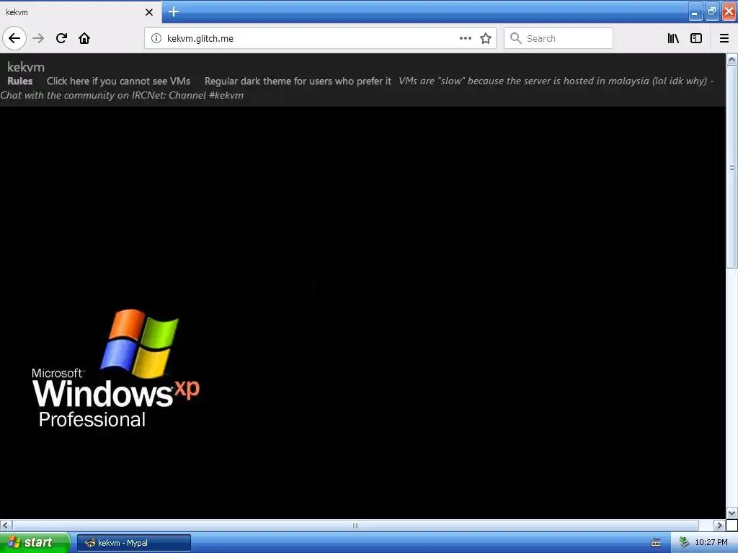Select kekvm - Mypal taskbar button
Viewport: 738px width, 553px height.
(x=134, y=543)
